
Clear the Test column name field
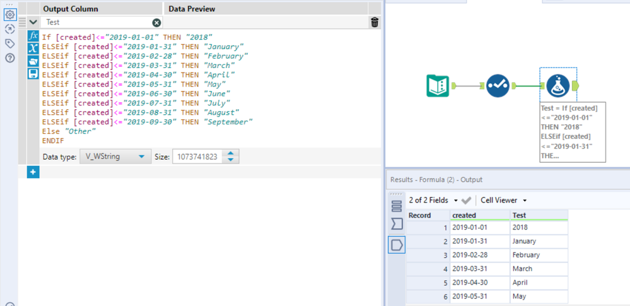tap(156, 23)
